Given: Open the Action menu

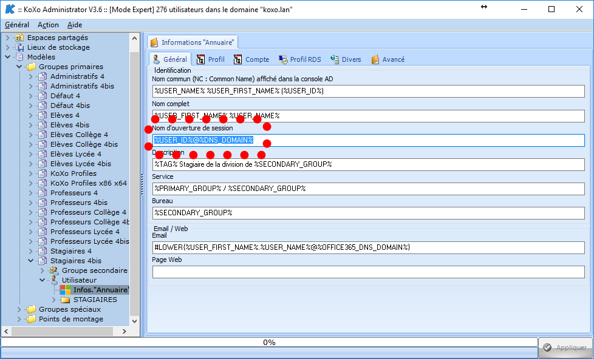Looking at the screenshot, I should click(48, 25).
